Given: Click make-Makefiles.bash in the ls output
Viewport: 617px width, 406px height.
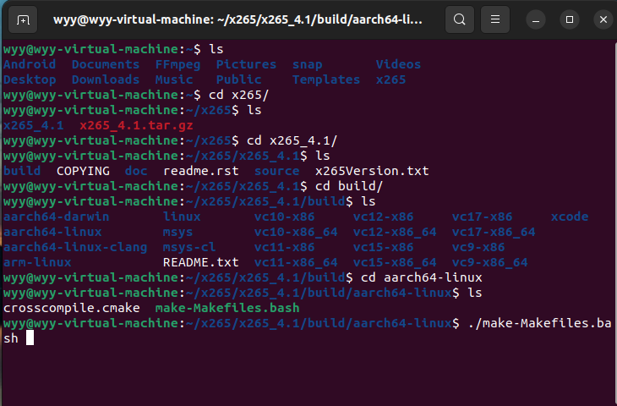Looking at the screenshot, I should click(x=227, y=308).
